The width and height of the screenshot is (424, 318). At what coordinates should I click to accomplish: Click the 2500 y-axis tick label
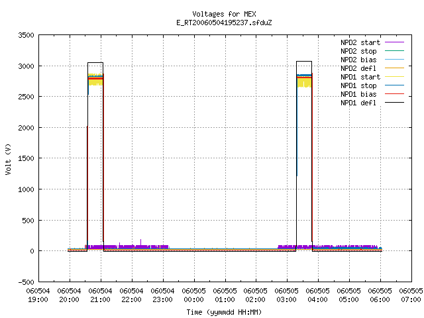click(x=26, y=97)
